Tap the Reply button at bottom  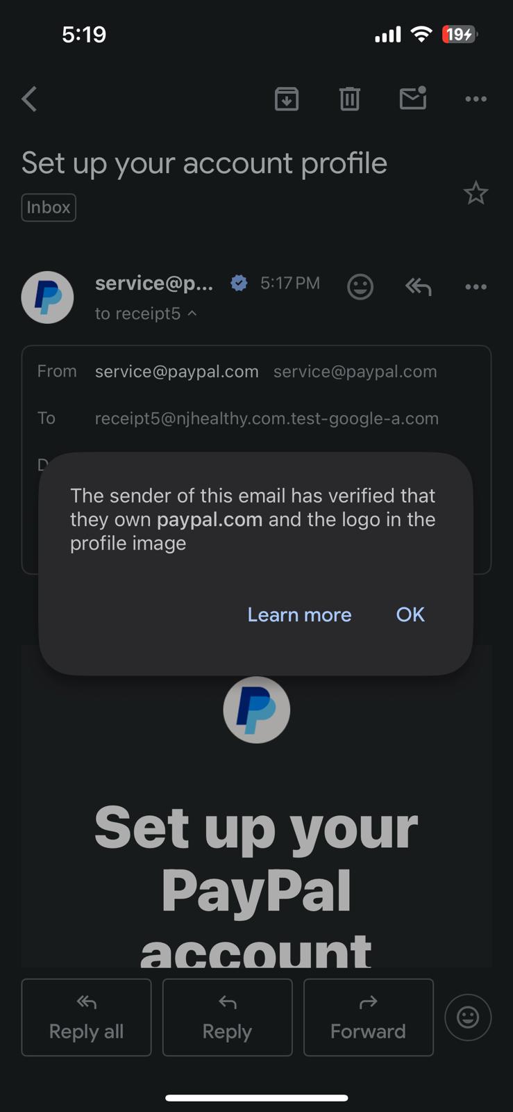pyautogui.click(x=227, y=1017)
